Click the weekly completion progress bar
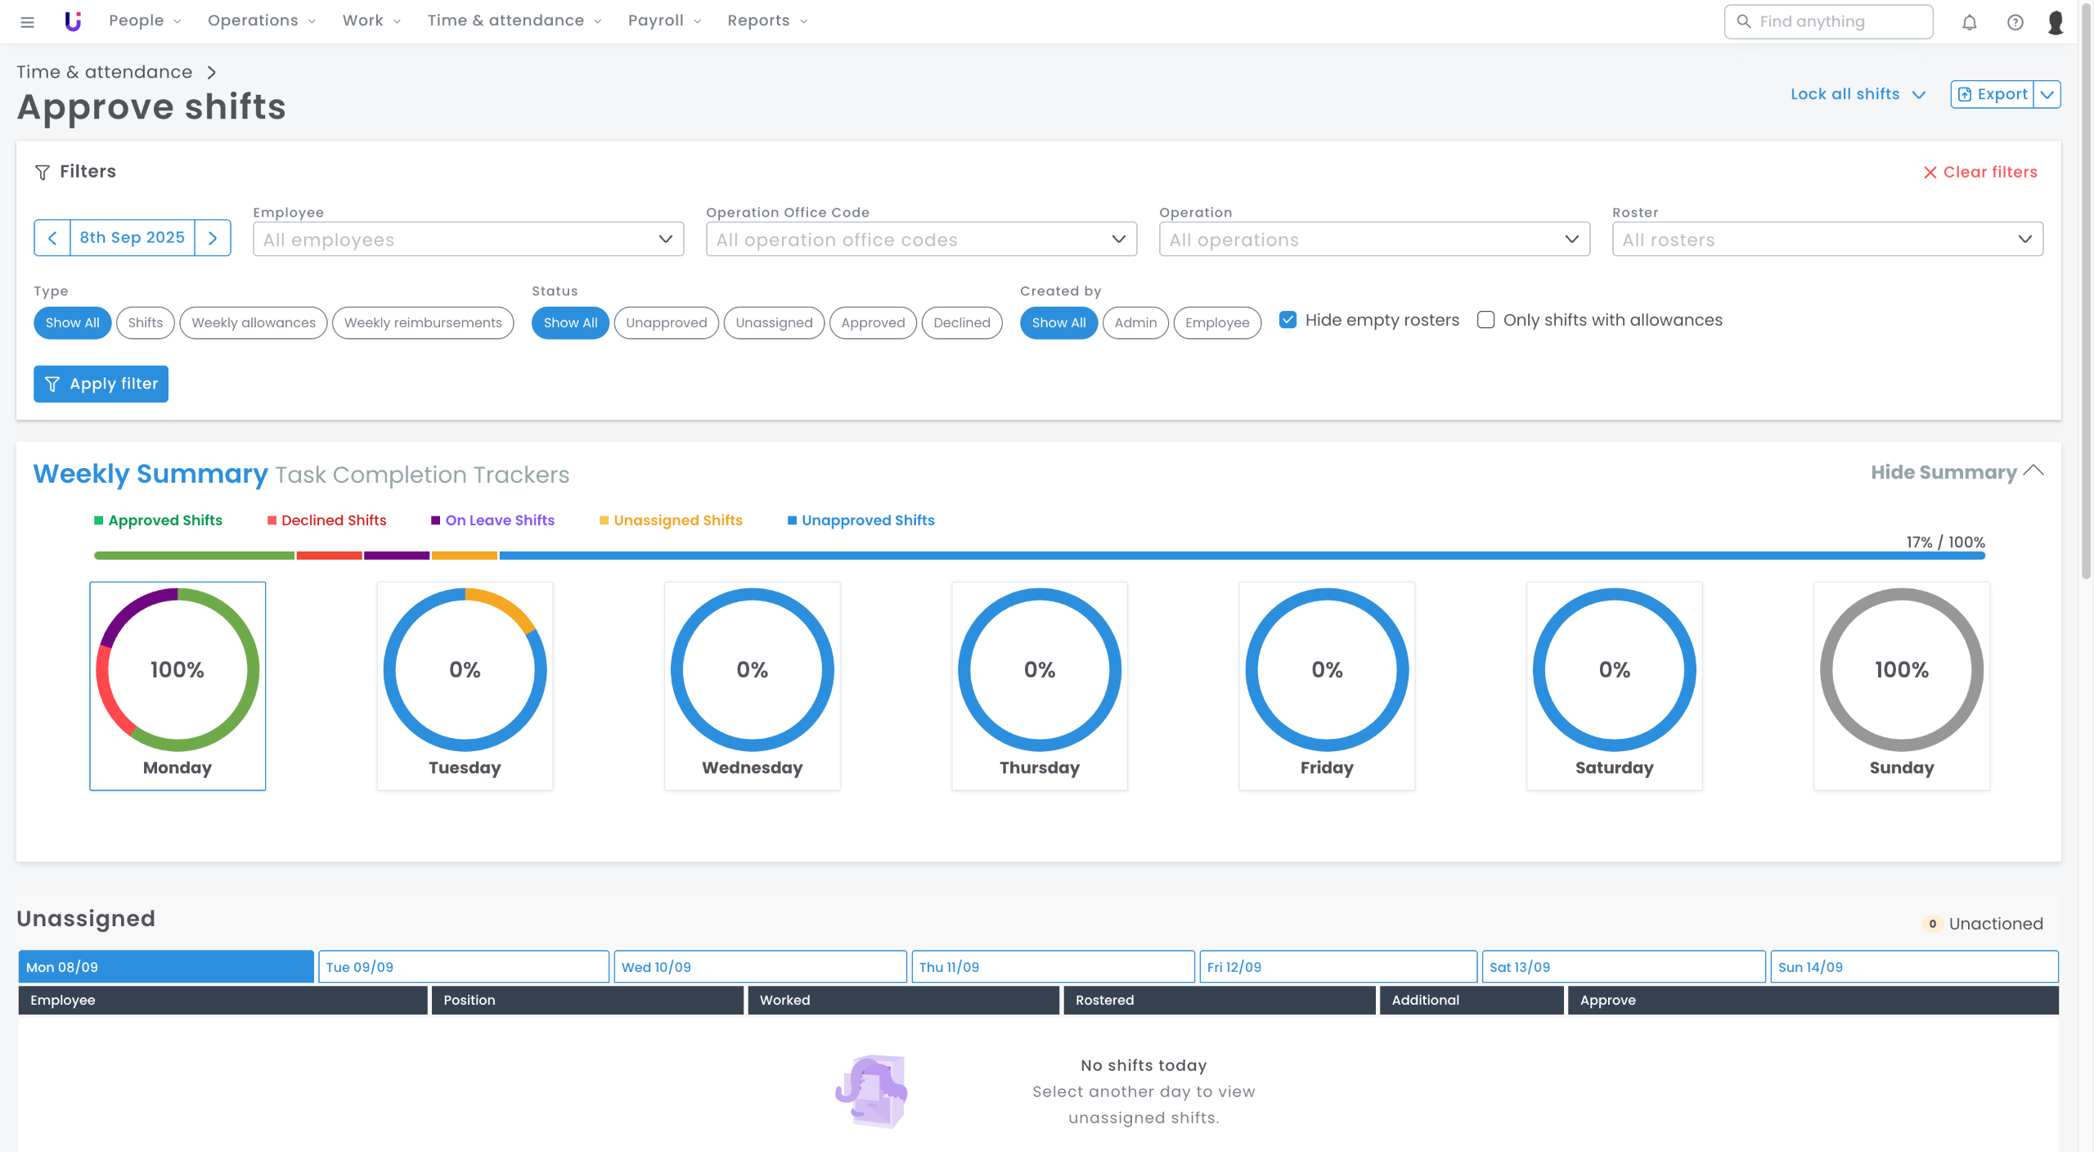The width and height of the screenshot is (2094, 1152). (x=1039, y=556)
